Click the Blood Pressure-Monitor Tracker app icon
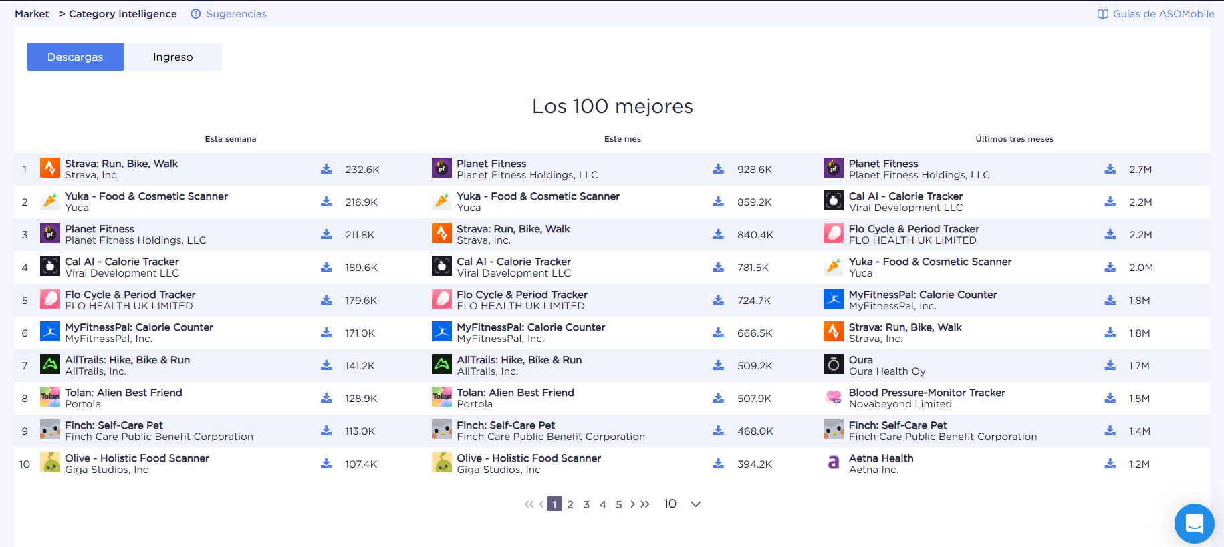Viewport: 1224px width, 547px height. (834, 397)
